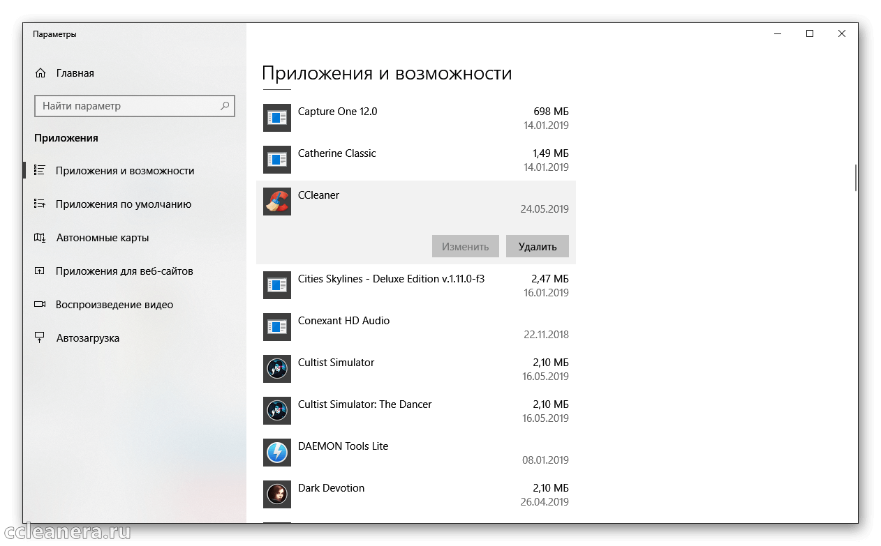Viewport: 881px width, 546px height.
Task: Click the 698 МБ size value
Action: tap(551, 112)
